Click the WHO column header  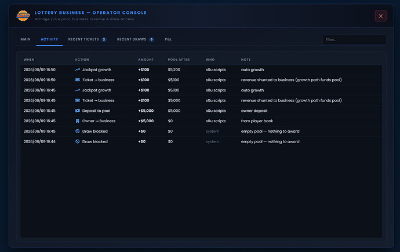point(210,60)
